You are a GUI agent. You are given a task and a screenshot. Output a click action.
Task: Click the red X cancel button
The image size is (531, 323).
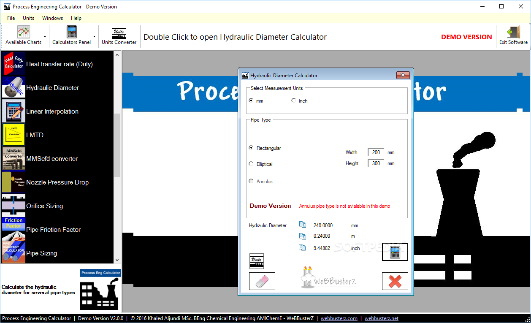click(x=395, y=281)
